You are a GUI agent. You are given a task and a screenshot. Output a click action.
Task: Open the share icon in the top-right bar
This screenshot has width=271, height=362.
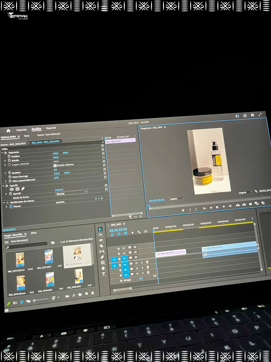click(x=245, y=116)
